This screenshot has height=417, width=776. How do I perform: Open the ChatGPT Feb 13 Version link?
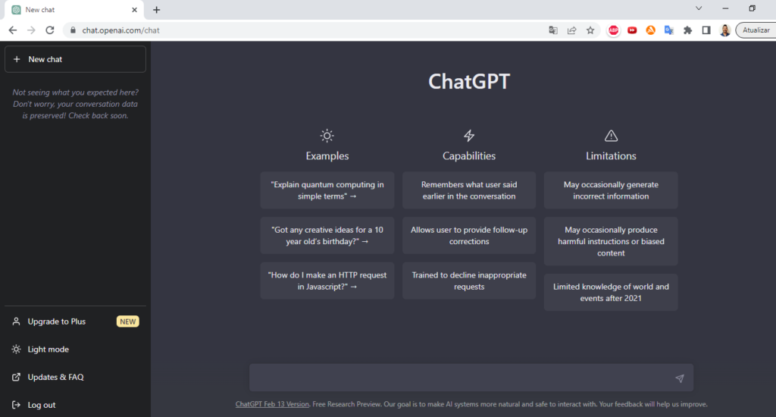point(272,404)
